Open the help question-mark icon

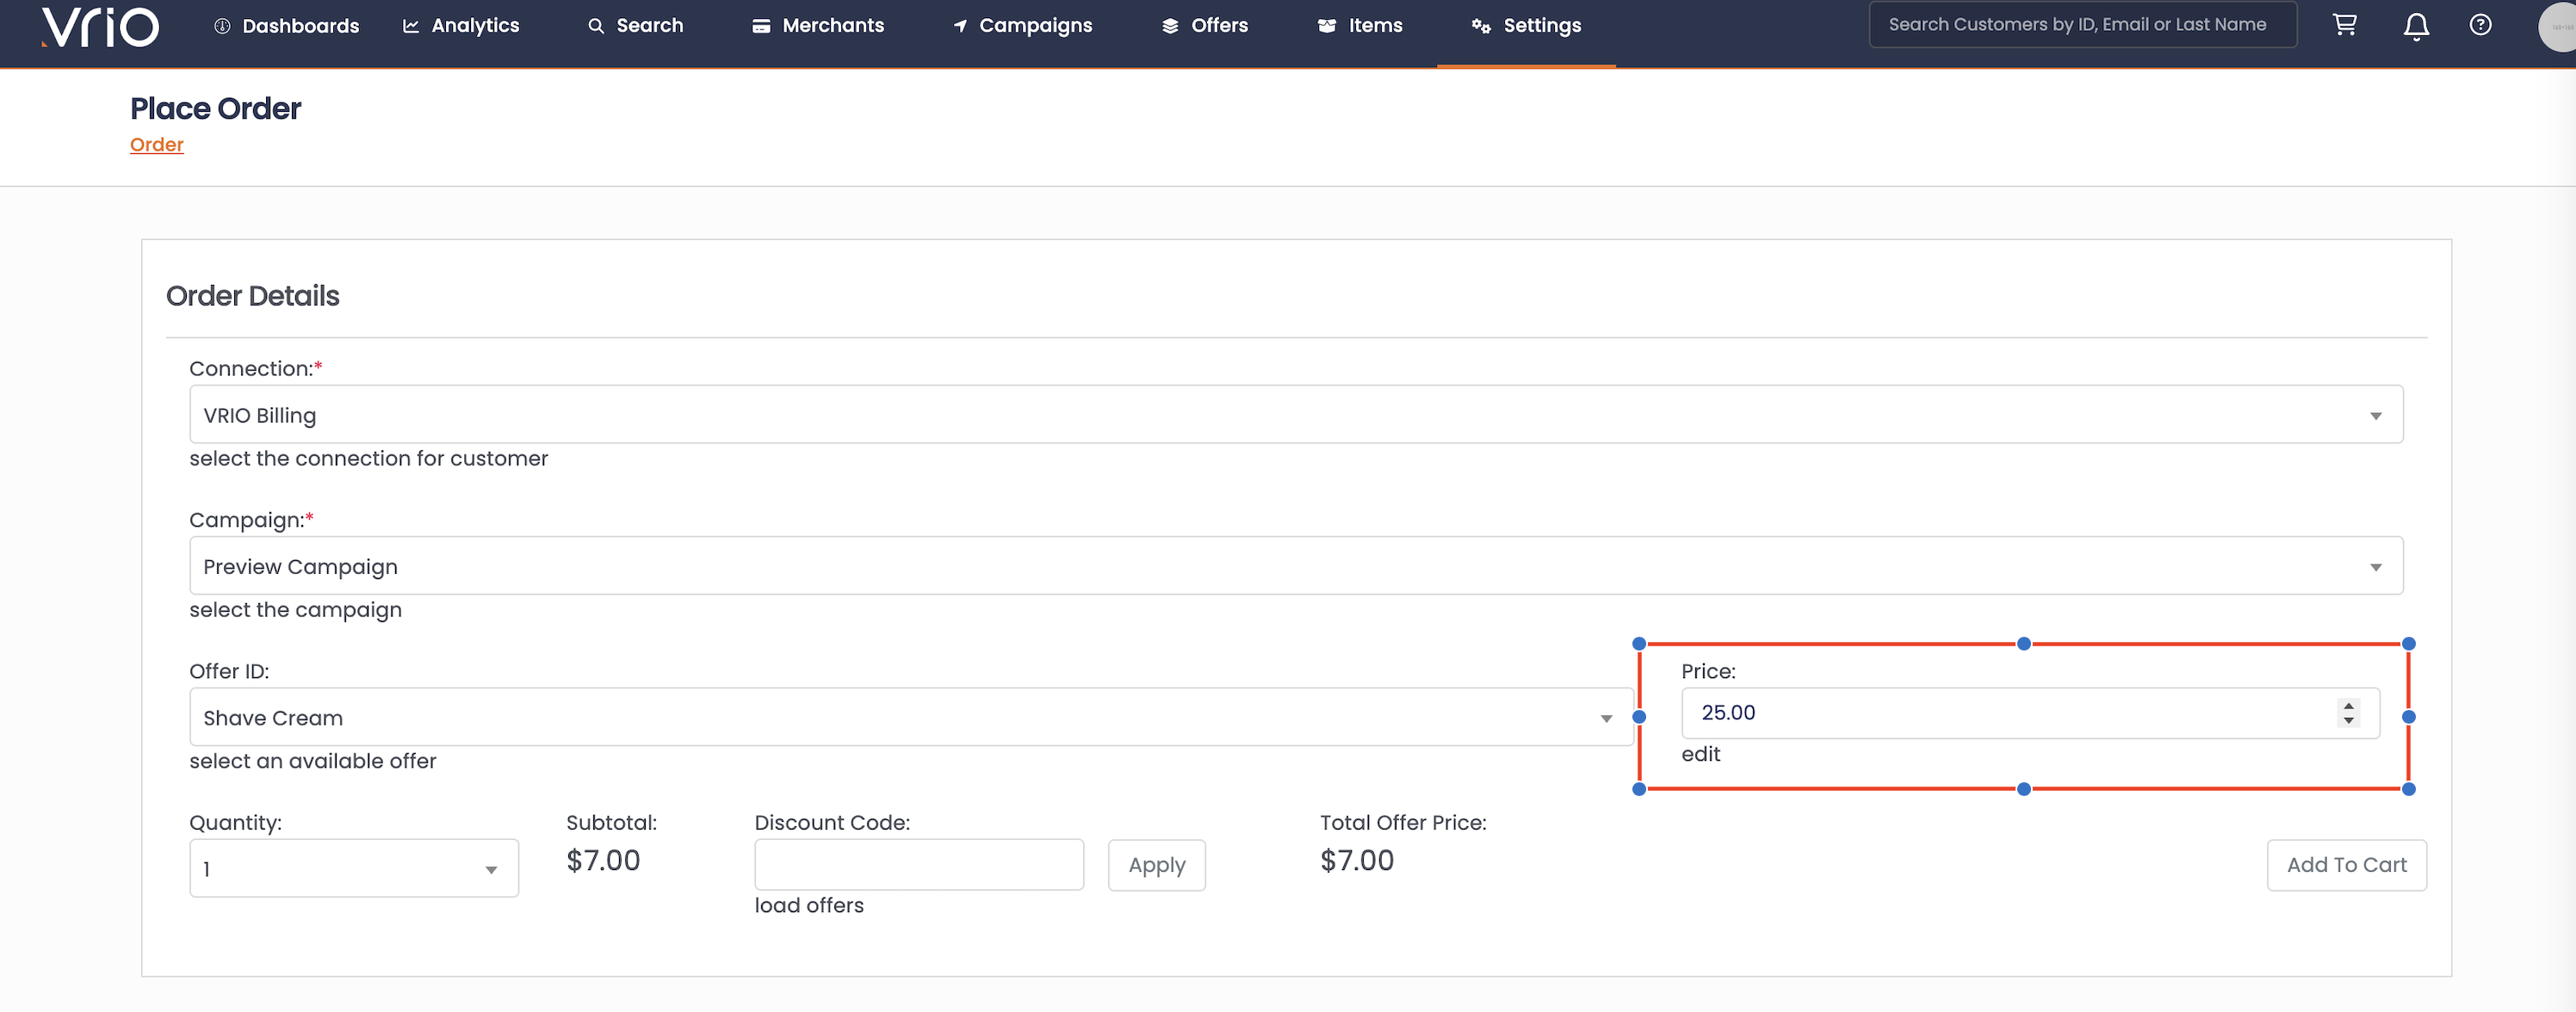[x=2480, y=25]
